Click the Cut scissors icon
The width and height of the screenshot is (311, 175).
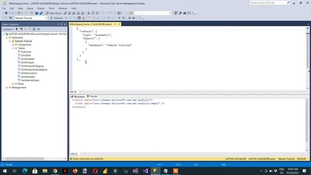click(x=88, y=13)
